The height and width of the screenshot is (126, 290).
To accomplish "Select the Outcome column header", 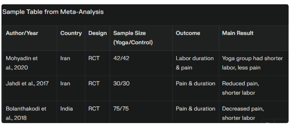I will [x=188, y=33].
